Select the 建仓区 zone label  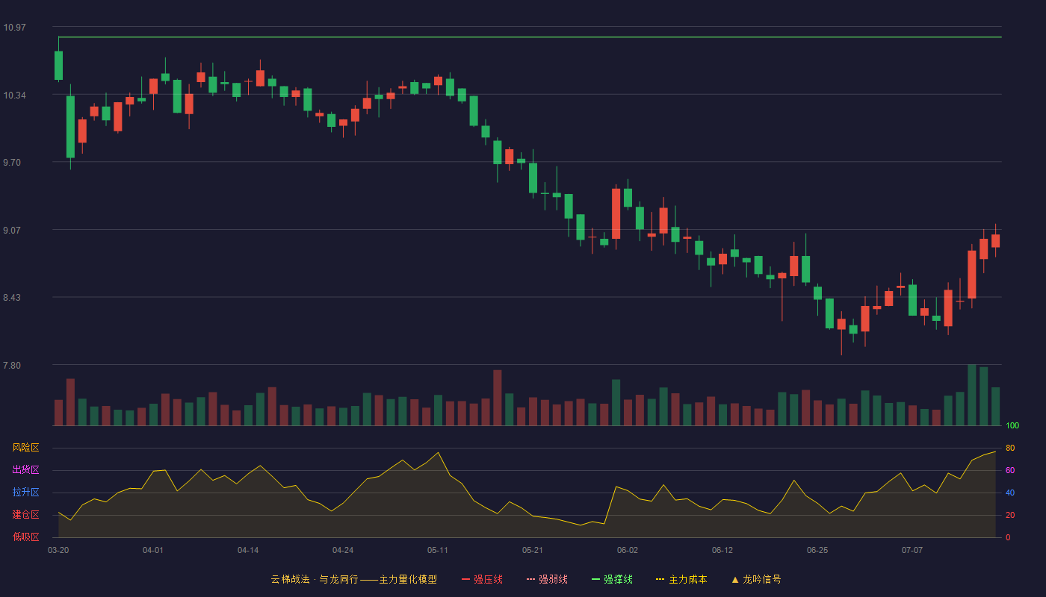pos(25,515)
